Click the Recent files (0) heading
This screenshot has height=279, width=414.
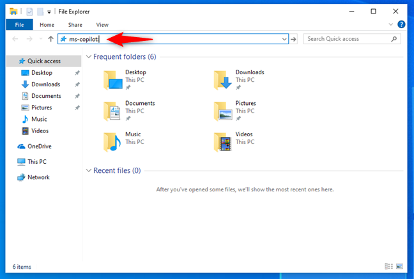[x=117, y=171]
